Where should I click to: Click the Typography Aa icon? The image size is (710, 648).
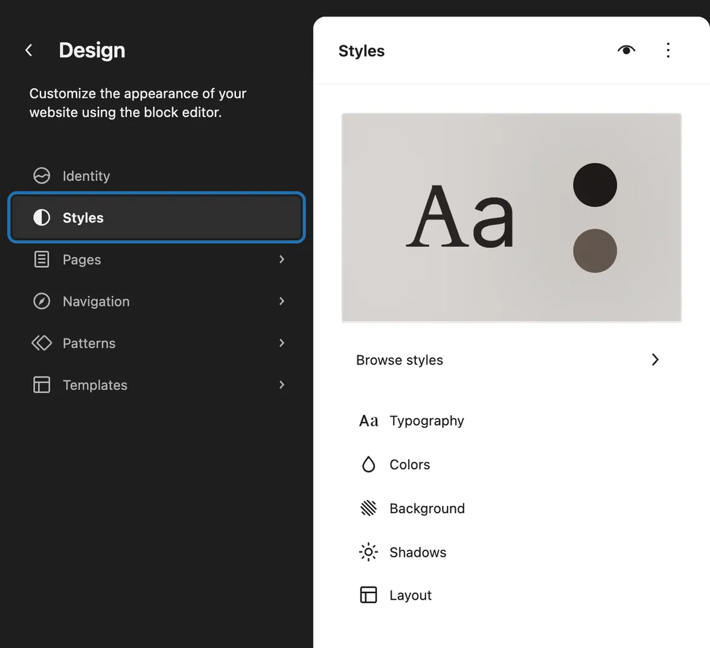(x=368, y=421)
